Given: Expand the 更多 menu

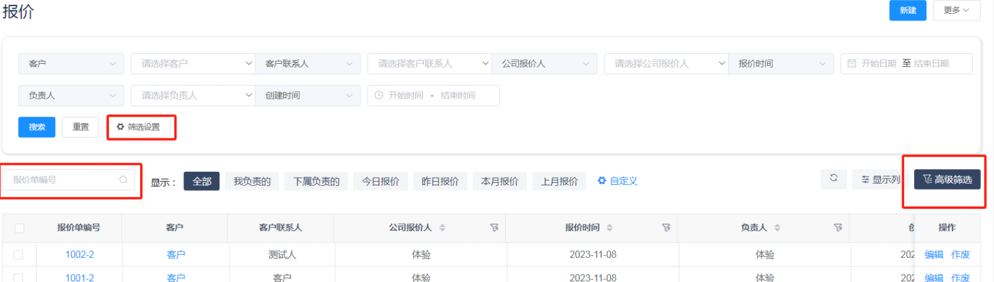Looking at the screenshot, I should pyautogui.click(x=956, y=11).
